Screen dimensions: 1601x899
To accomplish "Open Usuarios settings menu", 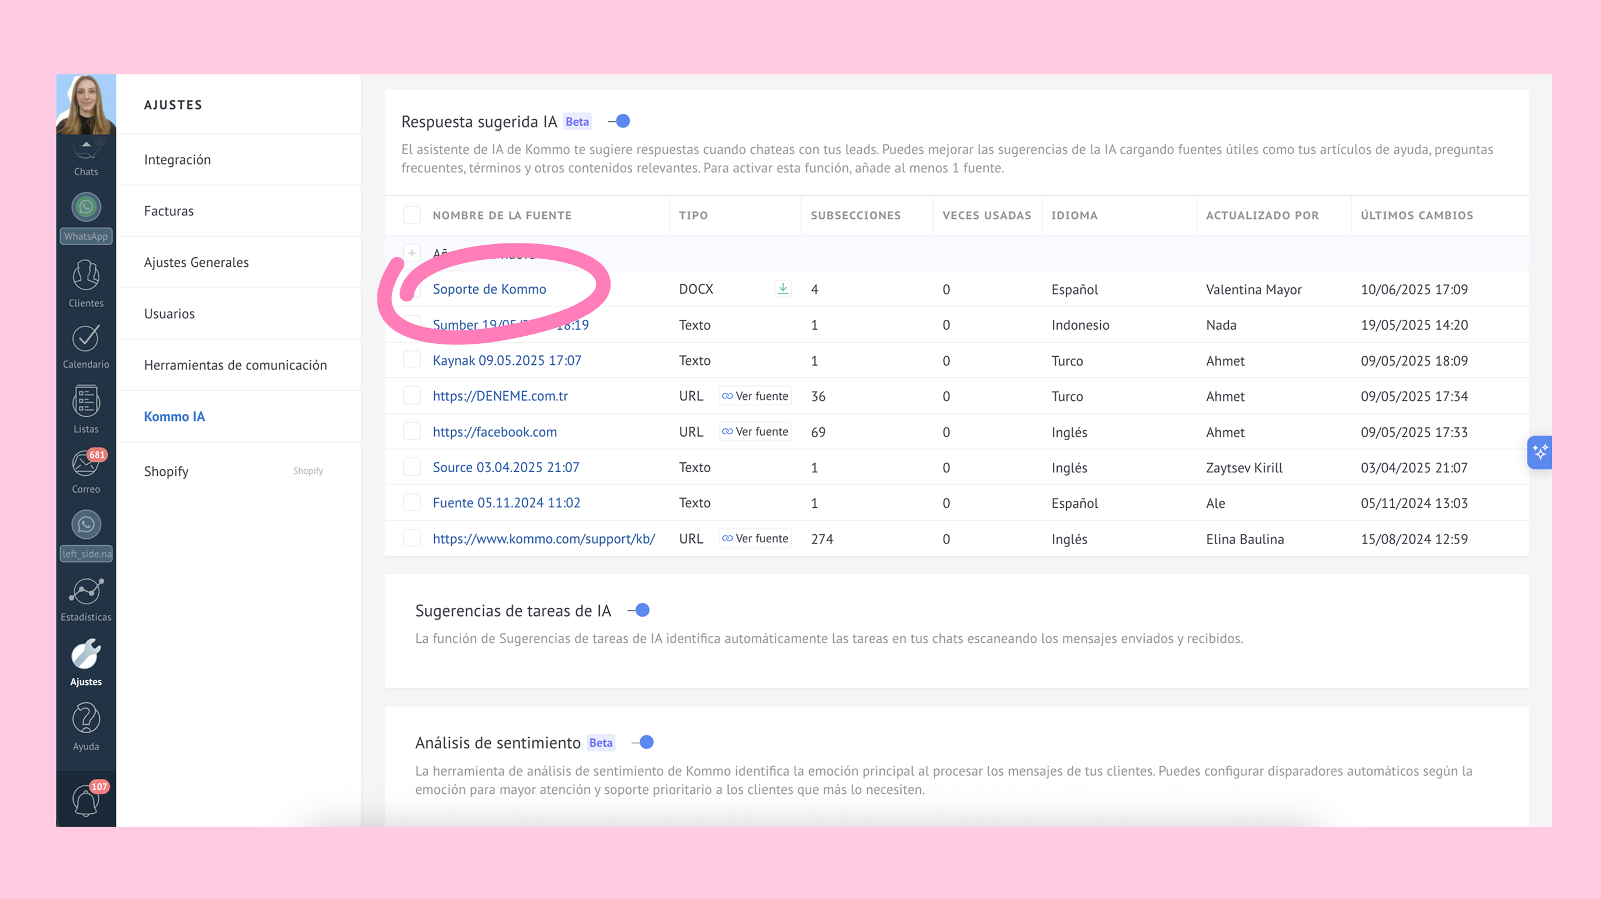I will (238, 313).
